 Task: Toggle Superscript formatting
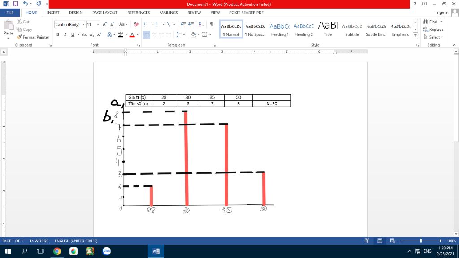99,34
